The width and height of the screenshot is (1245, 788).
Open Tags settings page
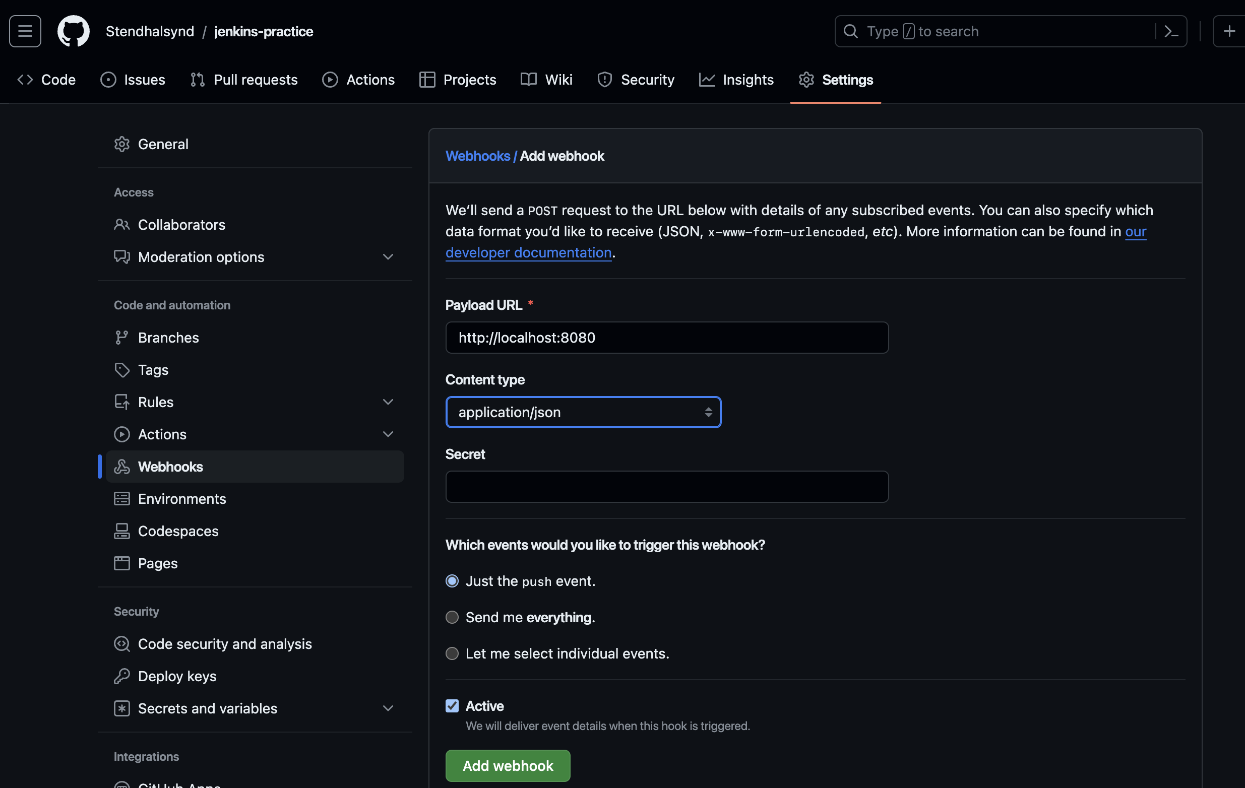click(255, 370)
